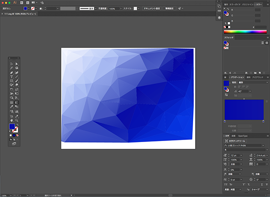Open the 12 pt font size dropdown
The width and height of the screenshot is (270, 197).
(x=241, y=155)
